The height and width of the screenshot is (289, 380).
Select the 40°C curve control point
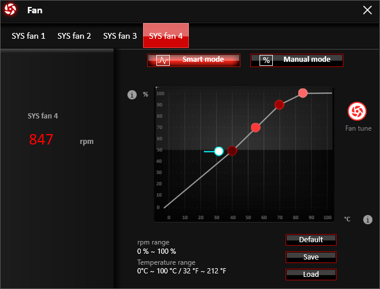232,151
